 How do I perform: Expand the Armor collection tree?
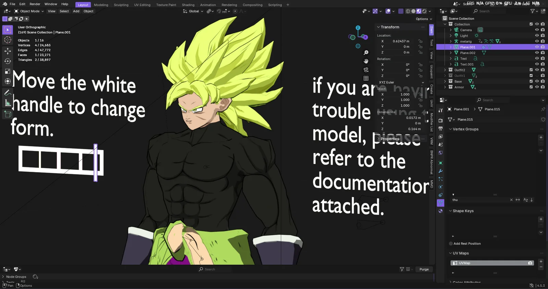click(x=445, y=87)
